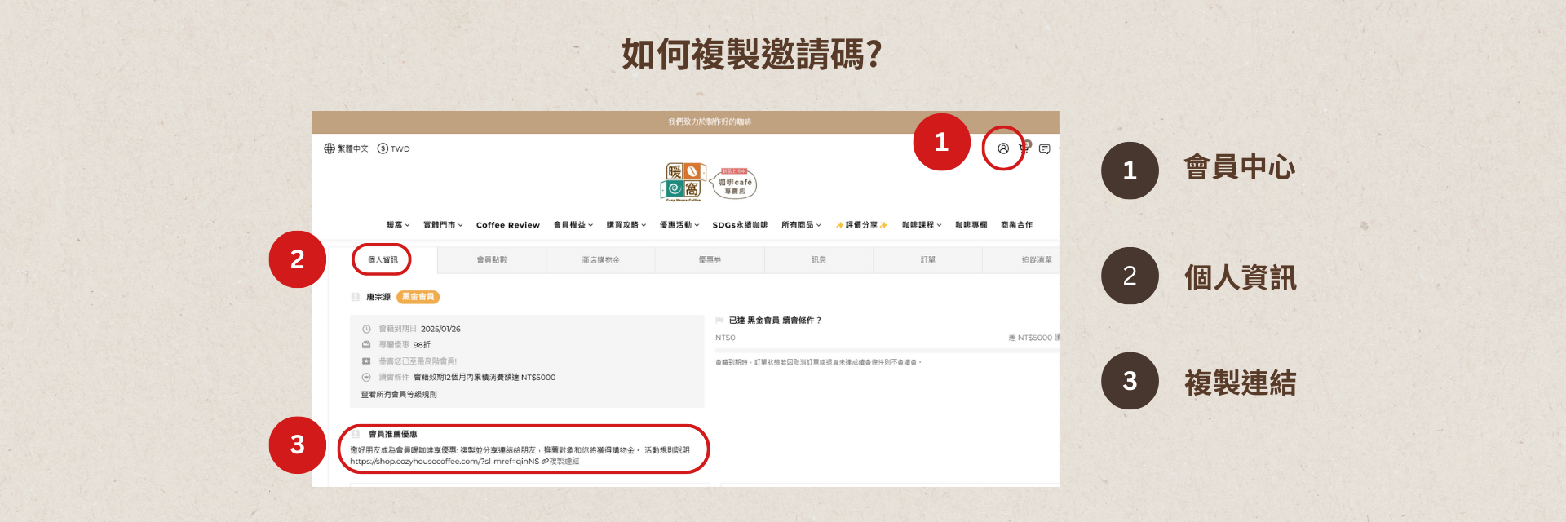This screenshot has width=1566, height=522.
Task: Click the 差 NT$5000 remaining amount text
Action: pos(1034,338)
